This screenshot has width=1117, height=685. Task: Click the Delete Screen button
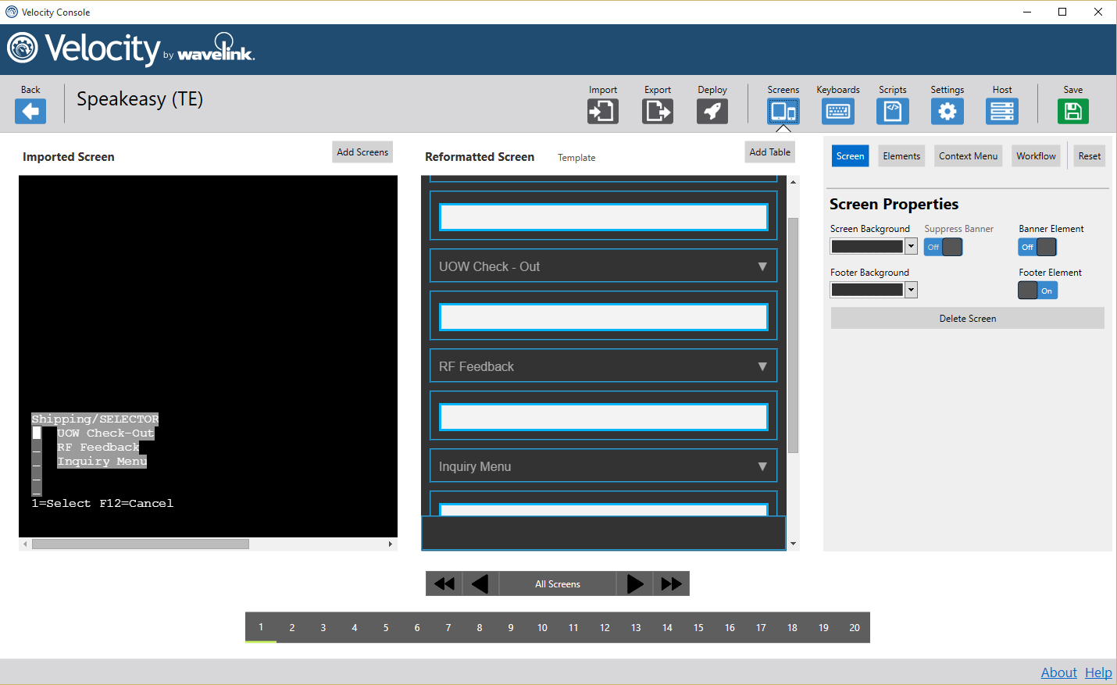(x=967, y=319)
